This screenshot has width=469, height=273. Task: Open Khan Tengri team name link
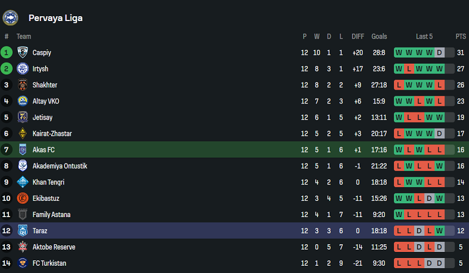point(48,182)
